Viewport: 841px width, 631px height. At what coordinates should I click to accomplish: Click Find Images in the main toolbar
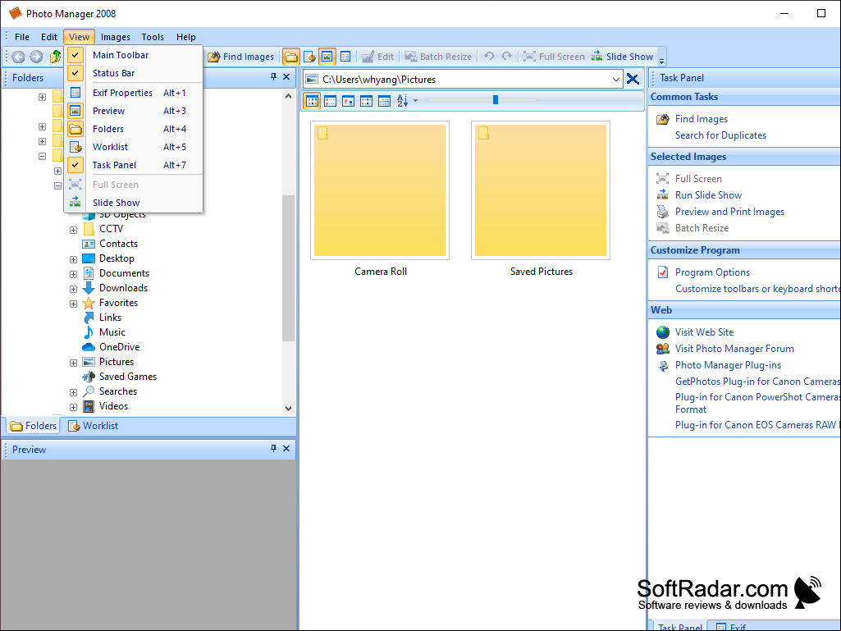(241, 57)
